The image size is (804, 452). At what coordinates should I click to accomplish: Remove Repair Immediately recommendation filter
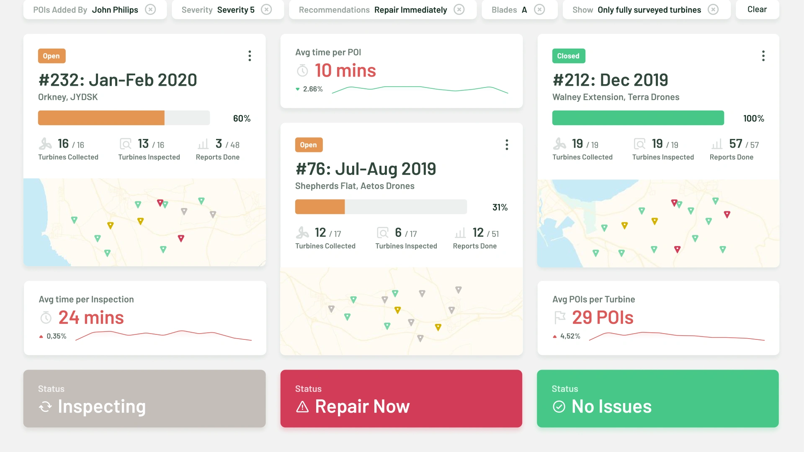pyautogui.click(x=459, y=9)
